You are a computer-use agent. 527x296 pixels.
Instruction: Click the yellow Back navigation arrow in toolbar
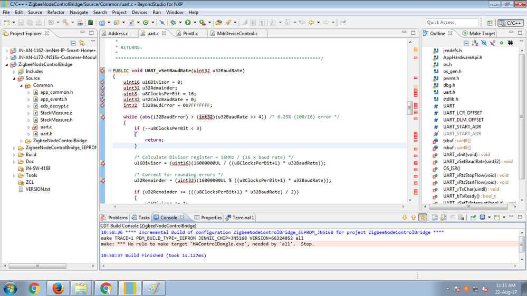[x=311, y=23]
